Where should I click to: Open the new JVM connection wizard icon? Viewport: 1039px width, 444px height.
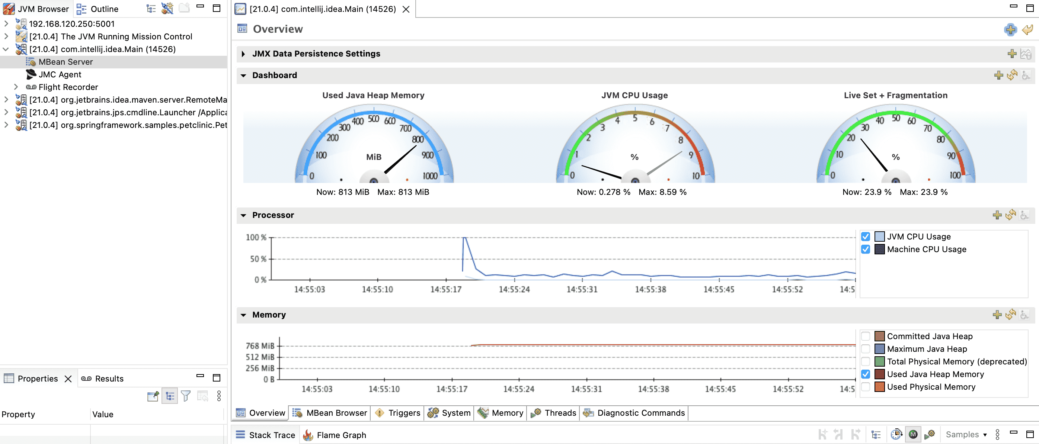pos(167,9)
